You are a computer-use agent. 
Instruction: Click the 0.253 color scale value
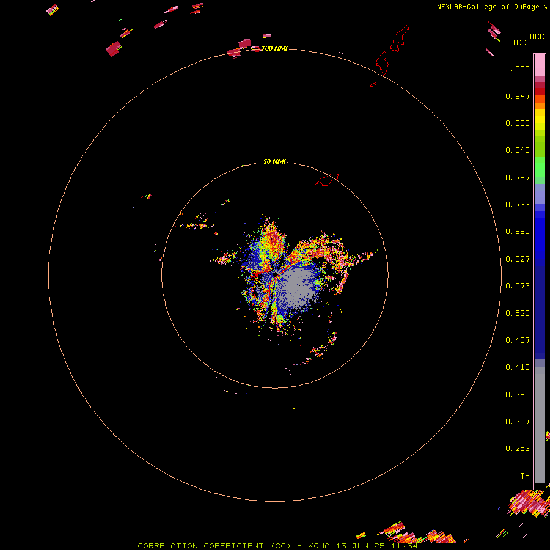pos(518,449)
